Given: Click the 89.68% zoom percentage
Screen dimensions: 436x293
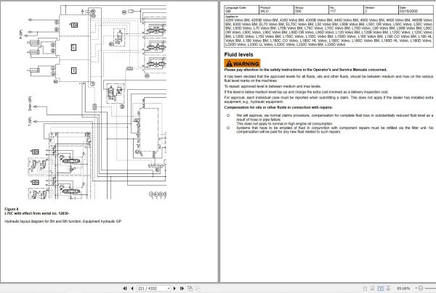Looking at the screenshot, I should tap(404, 289).
